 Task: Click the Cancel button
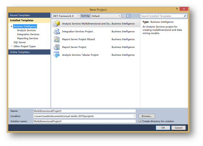(178, 128)
